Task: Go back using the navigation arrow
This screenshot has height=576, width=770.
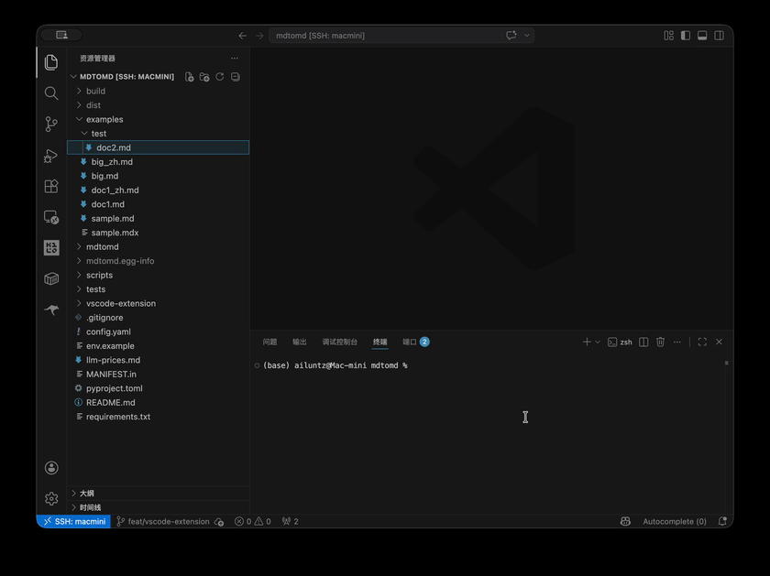Action: [243, 36]
